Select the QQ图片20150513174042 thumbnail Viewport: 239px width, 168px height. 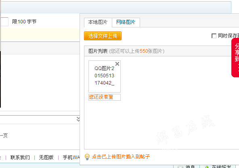(105, 77)
